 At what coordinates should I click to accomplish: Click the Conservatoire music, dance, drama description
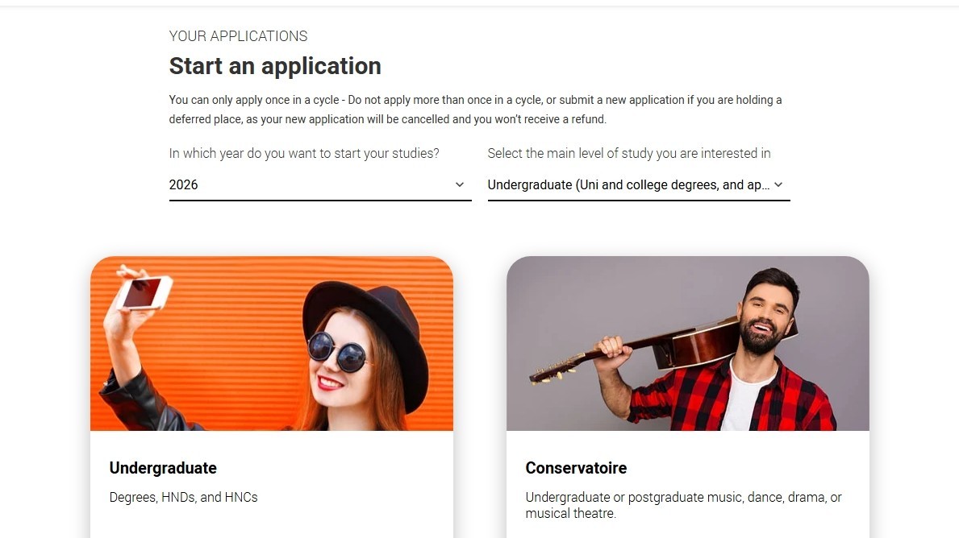click(x=683, y=505)
